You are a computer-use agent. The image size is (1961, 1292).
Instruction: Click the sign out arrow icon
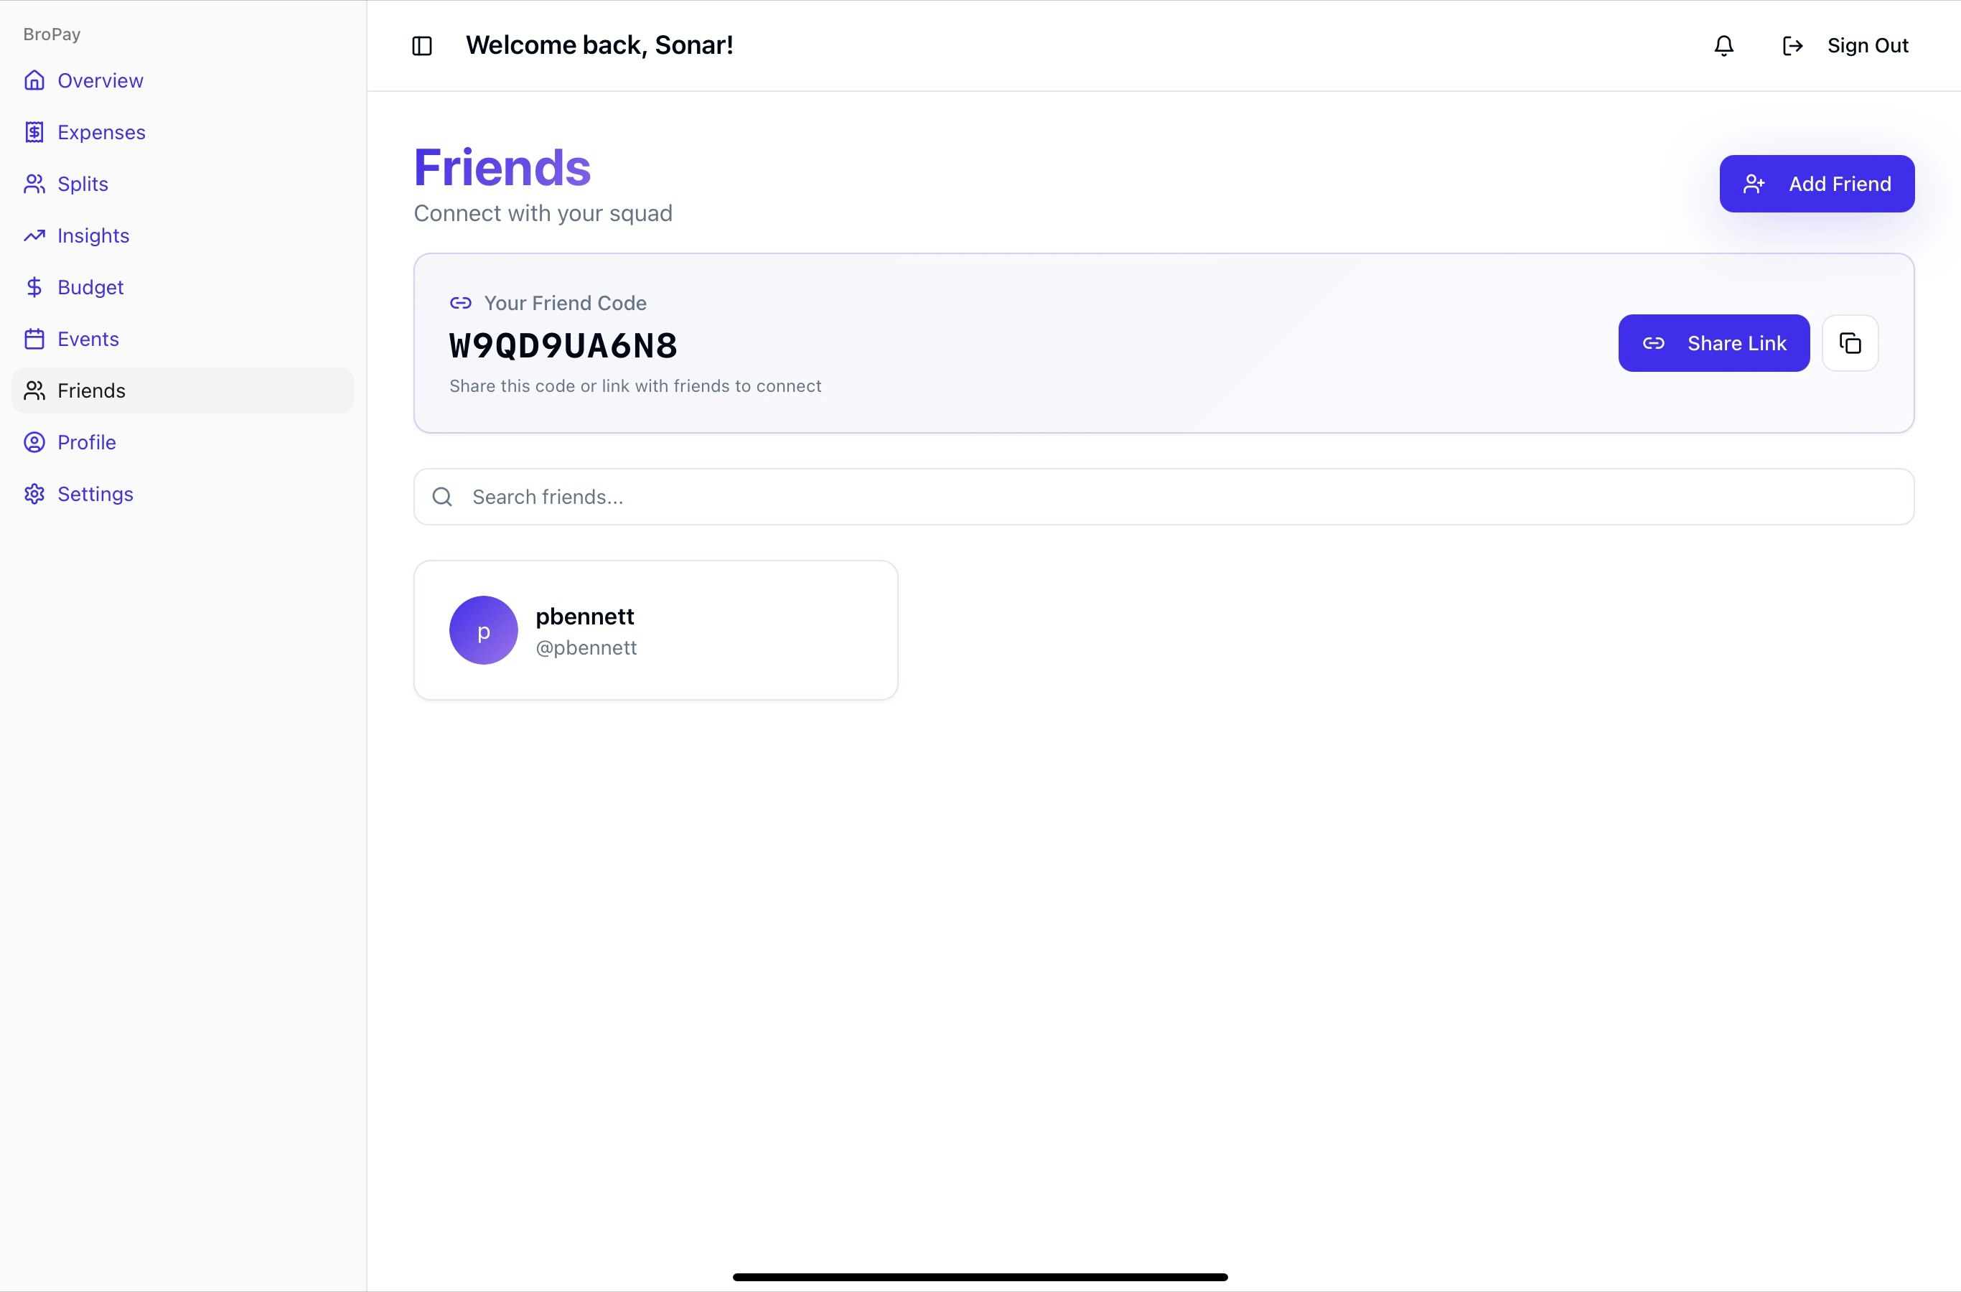point(1792,45)
